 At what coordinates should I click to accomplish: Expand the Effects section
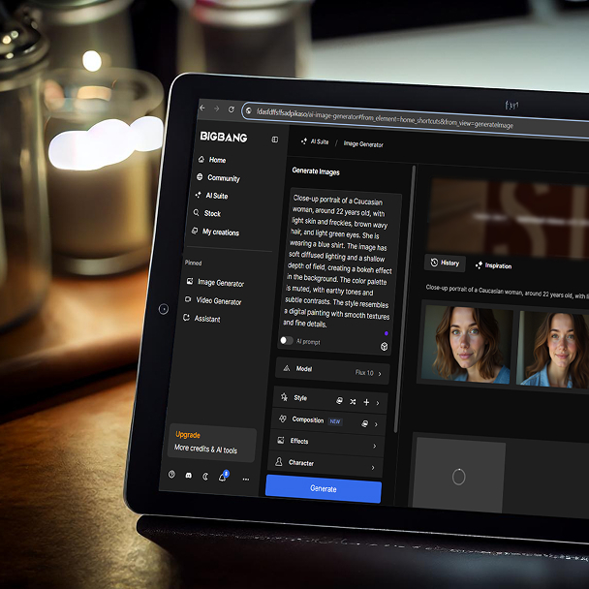[327, 443]
